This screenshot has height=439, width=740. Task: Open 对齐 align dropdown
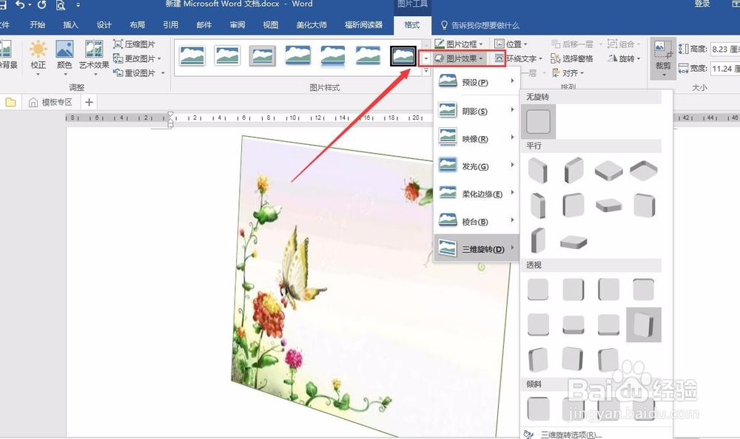tap(568, 73)
